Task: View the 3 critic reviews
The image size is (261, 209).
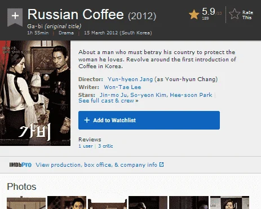Action: 105,146
